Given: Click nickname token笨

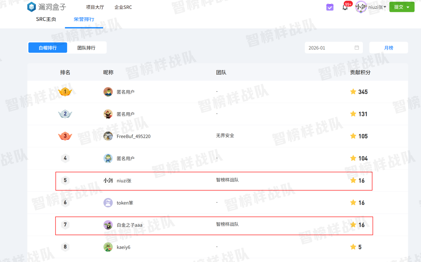Looking at the screenshot, I should pos(125,203).
